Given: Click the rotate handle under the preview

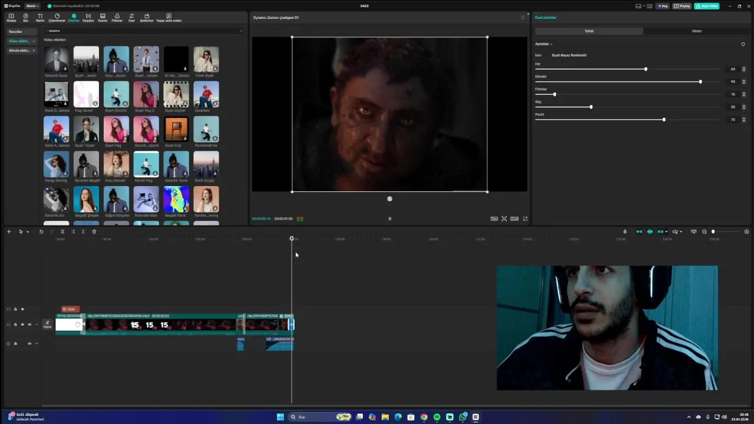Looking at the screenshot, I should coord(389,199).
